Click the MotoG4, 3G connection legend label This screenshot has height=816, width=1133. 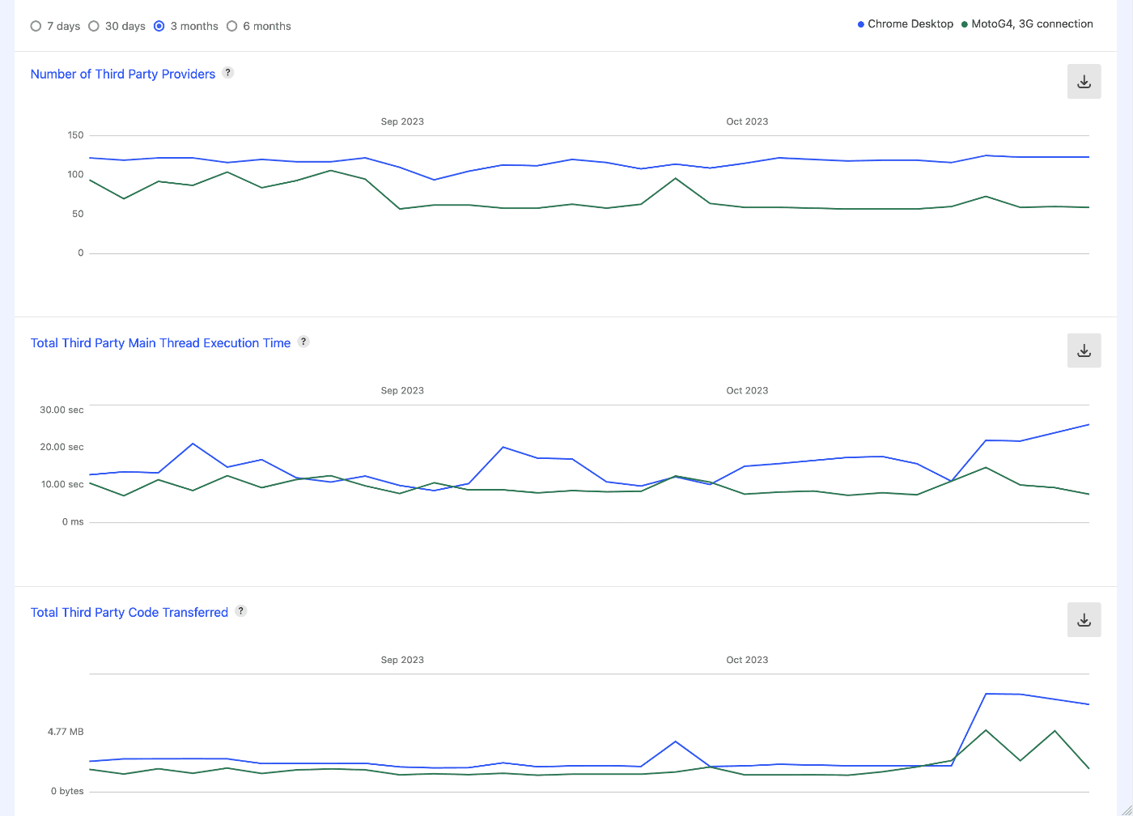[x=1032, y=24]
